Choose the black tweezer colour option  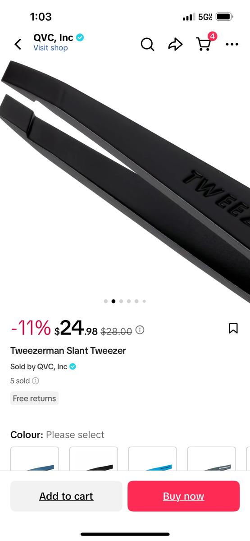pos(94,458)
